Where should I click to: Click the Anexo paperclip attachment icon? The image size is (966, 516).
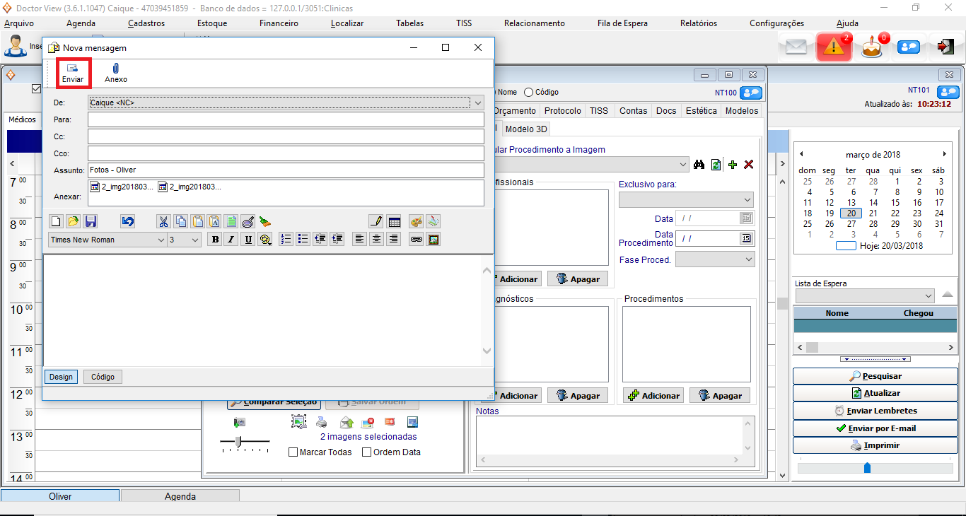click(116, 69)
